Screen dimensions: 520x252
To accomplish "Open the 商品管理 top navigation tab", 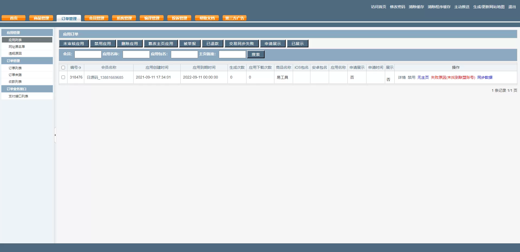I will point(41,18).
